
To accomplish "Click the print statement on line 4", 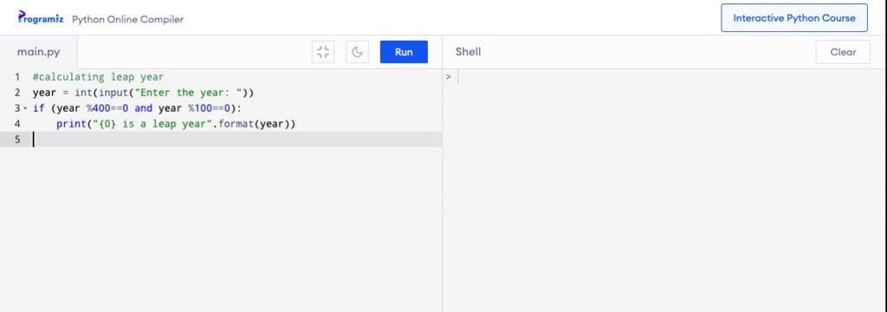I will (176, 124).
